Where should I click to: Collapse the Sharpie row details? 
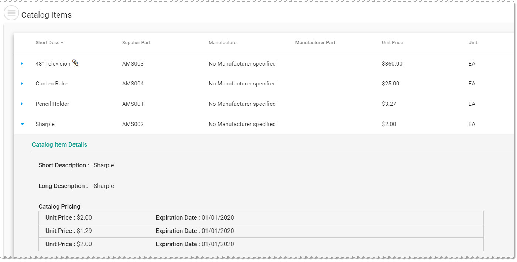tap(22, 124)
